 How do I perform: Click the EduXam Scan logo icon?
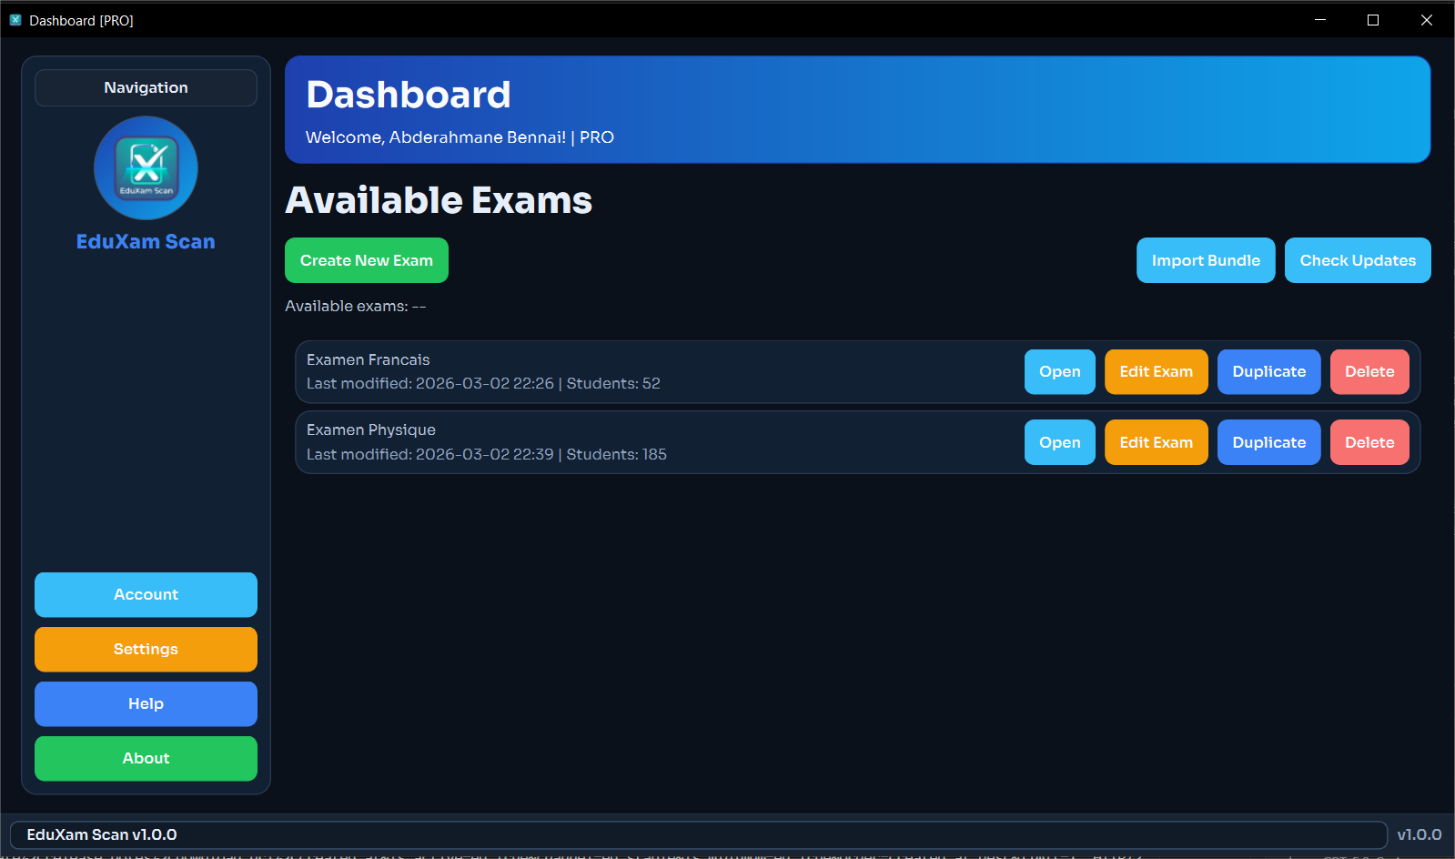[x=146, y=168]
